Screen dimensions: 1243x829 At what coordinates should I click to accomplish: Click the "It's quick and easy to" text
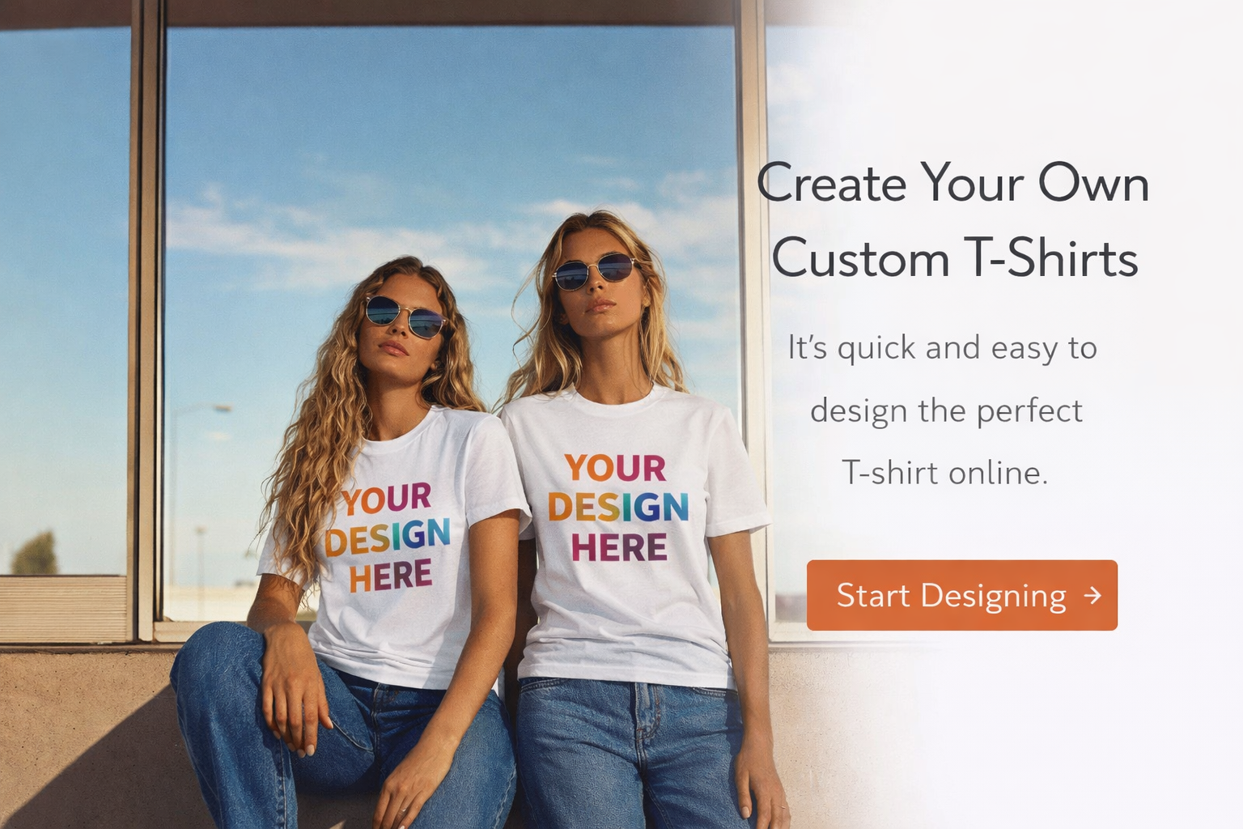pos(943,348)
